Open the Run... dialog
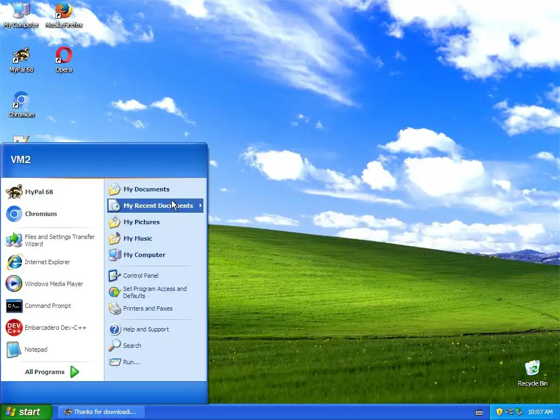The width and height of the screenshot is (560, 420). (155, 362)
